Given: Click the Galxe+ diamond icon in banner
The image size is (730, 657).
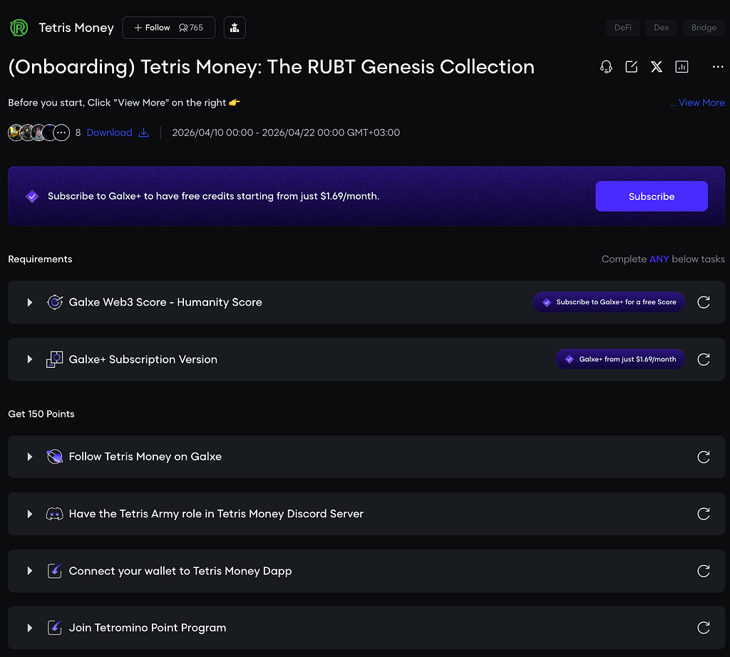Looking at the screenshot, I should (32, 197).
